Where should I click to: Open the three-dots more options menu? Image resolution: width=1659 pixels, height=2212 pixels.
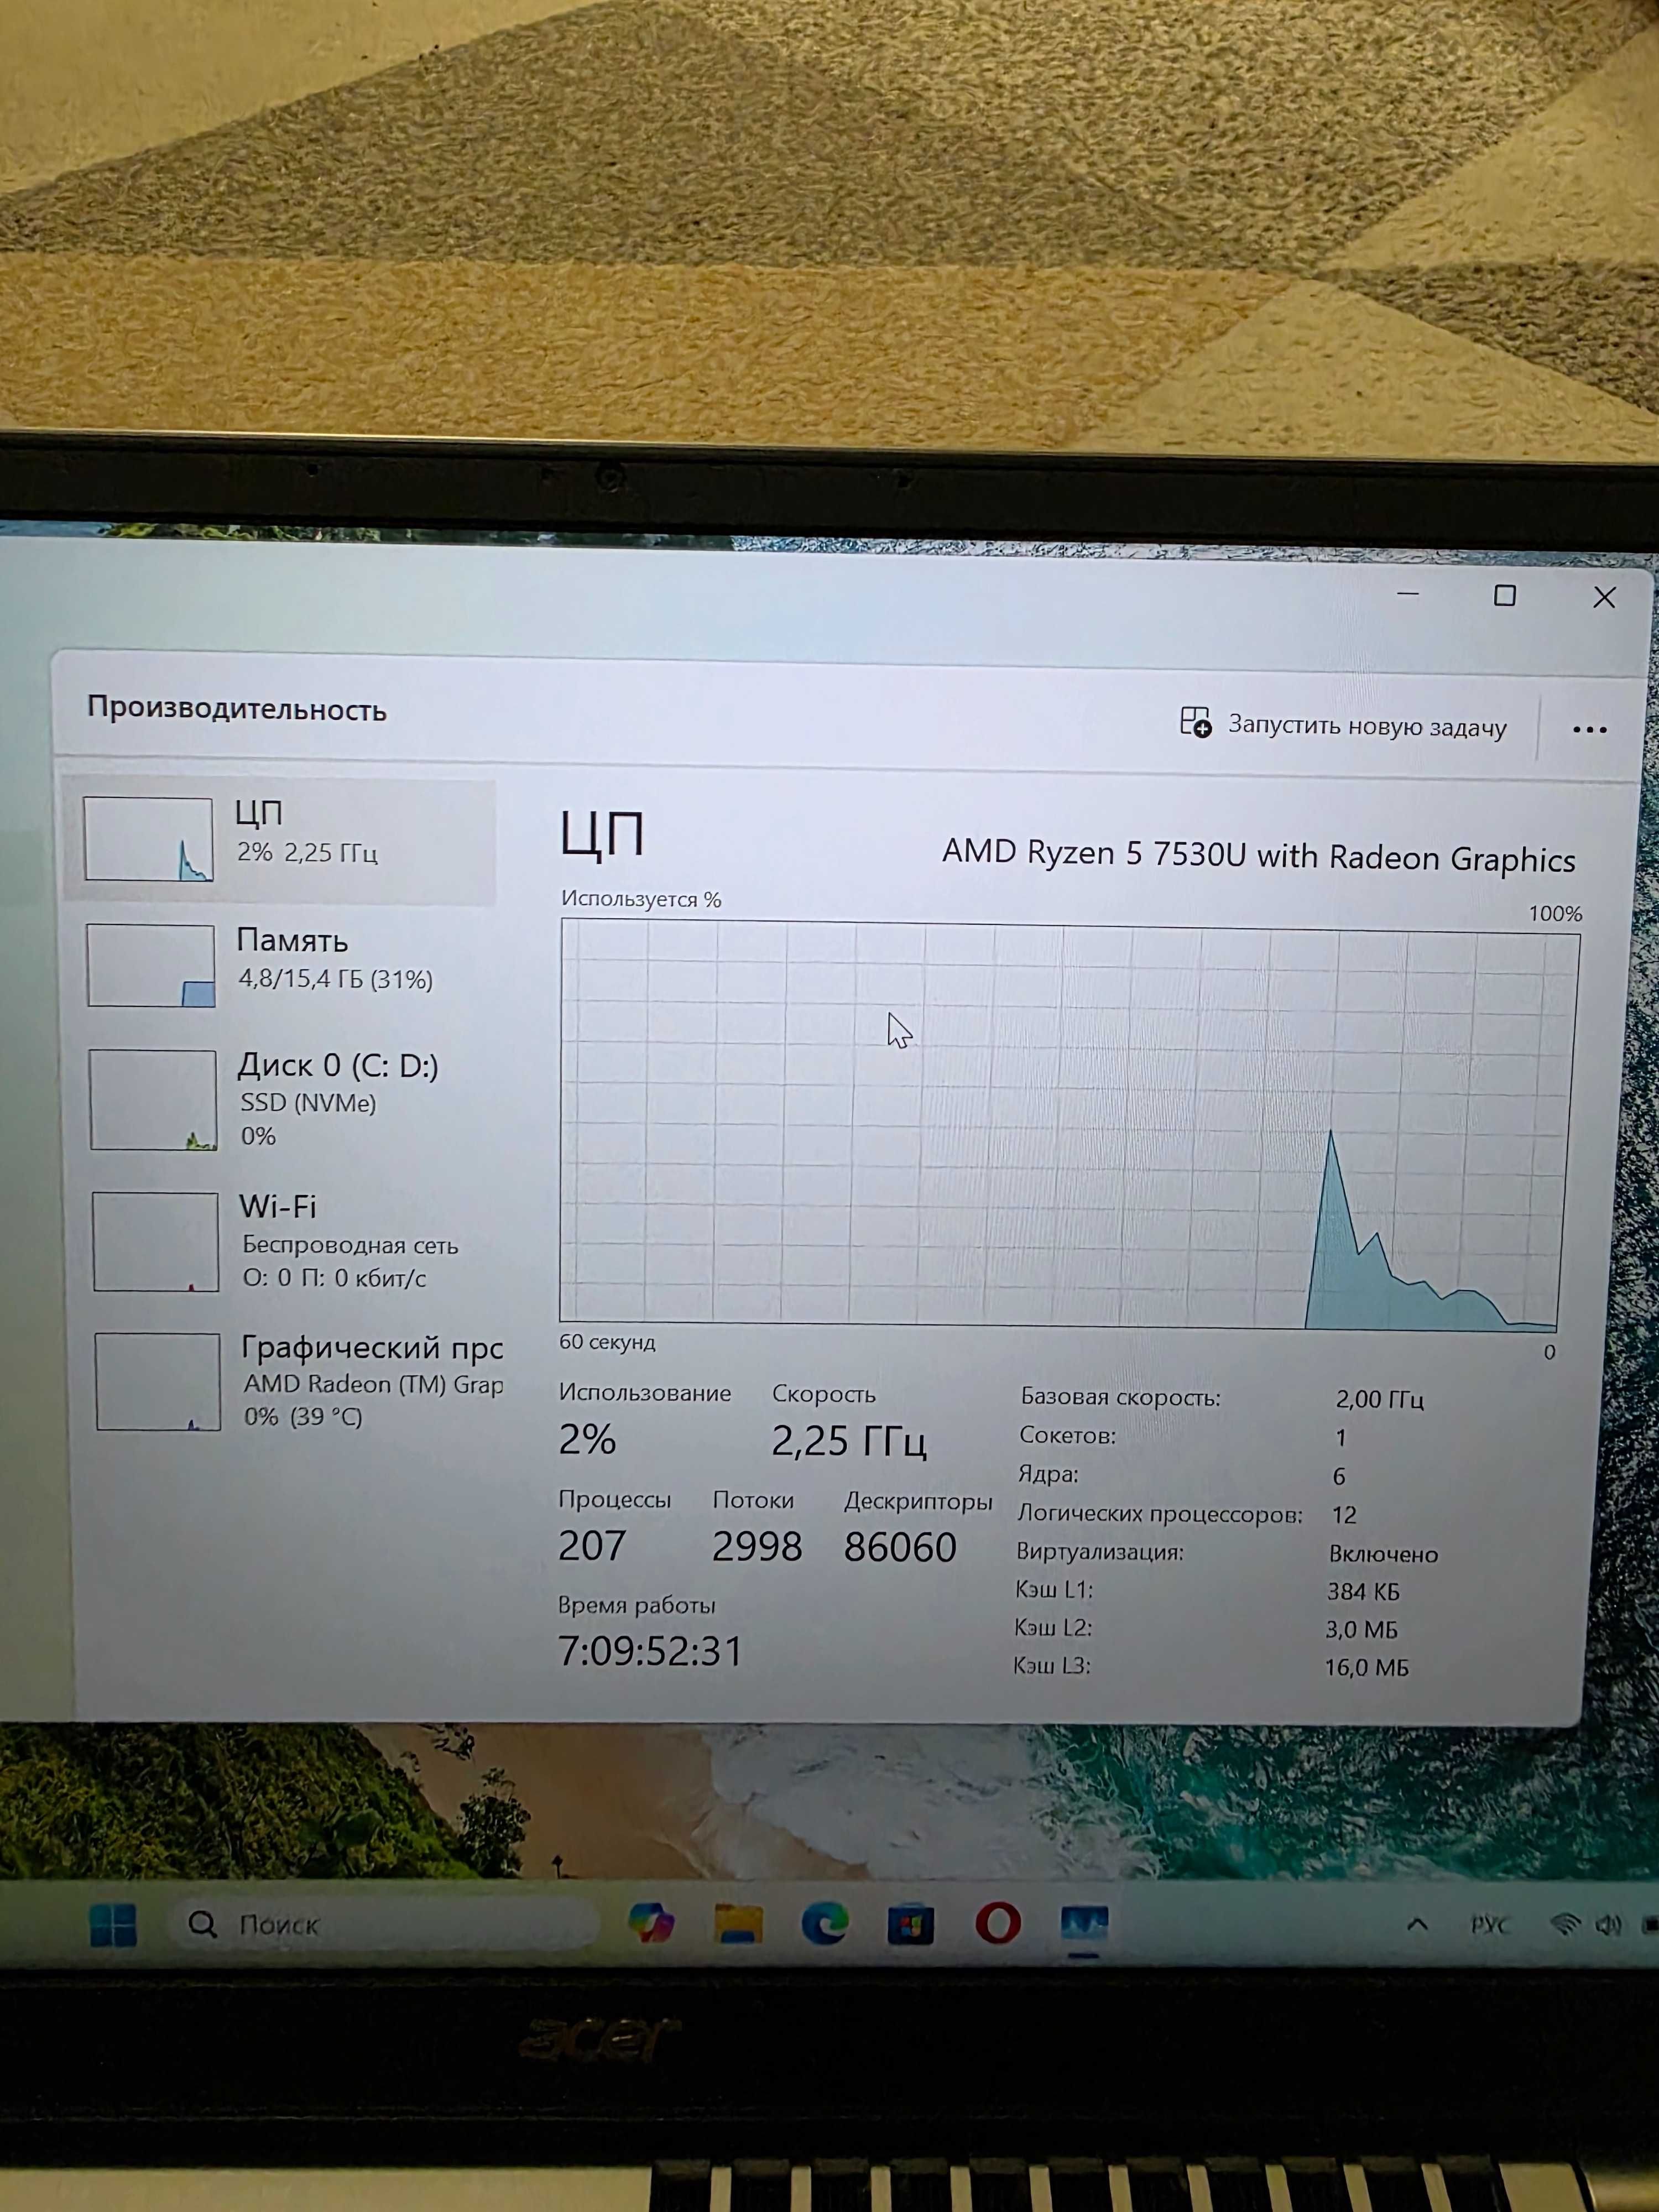(1589, 730)
